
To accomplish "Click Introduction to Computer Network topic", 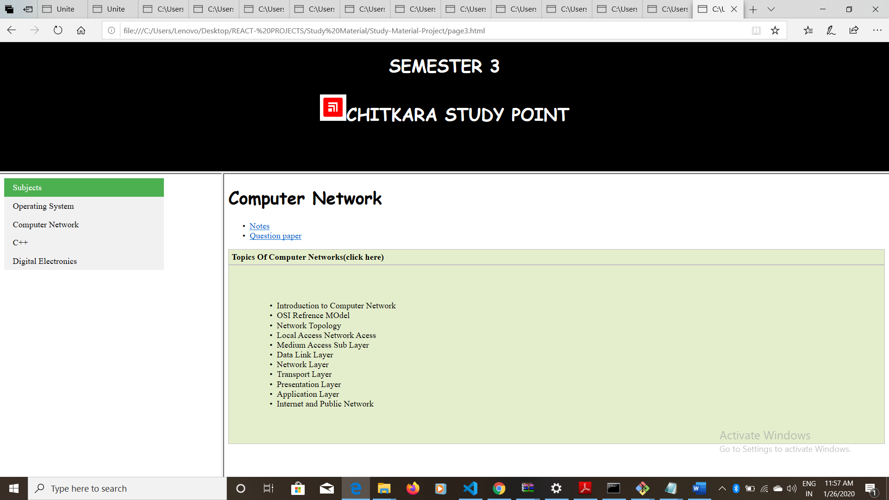I will click(336, 306).
